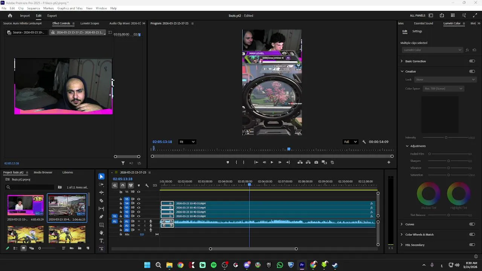
Task: Switch Project panel to List View
Action: (x=15, y=248)
